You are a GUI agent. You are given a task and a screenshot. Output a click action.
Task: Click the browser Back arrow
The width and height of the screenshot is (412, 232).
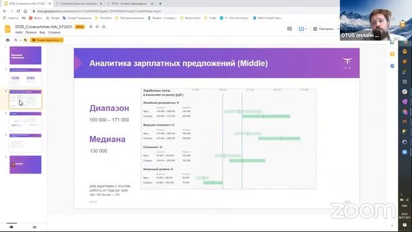pyautogui.click(x=5, y=11)
